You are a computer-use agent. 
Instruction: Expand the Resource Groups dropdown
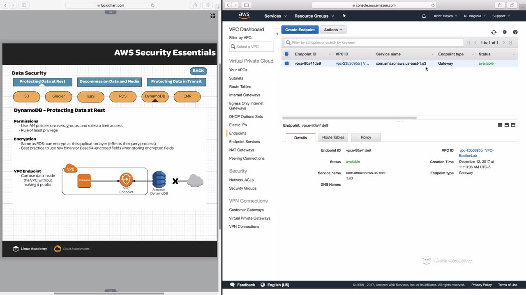coord(314,16)
